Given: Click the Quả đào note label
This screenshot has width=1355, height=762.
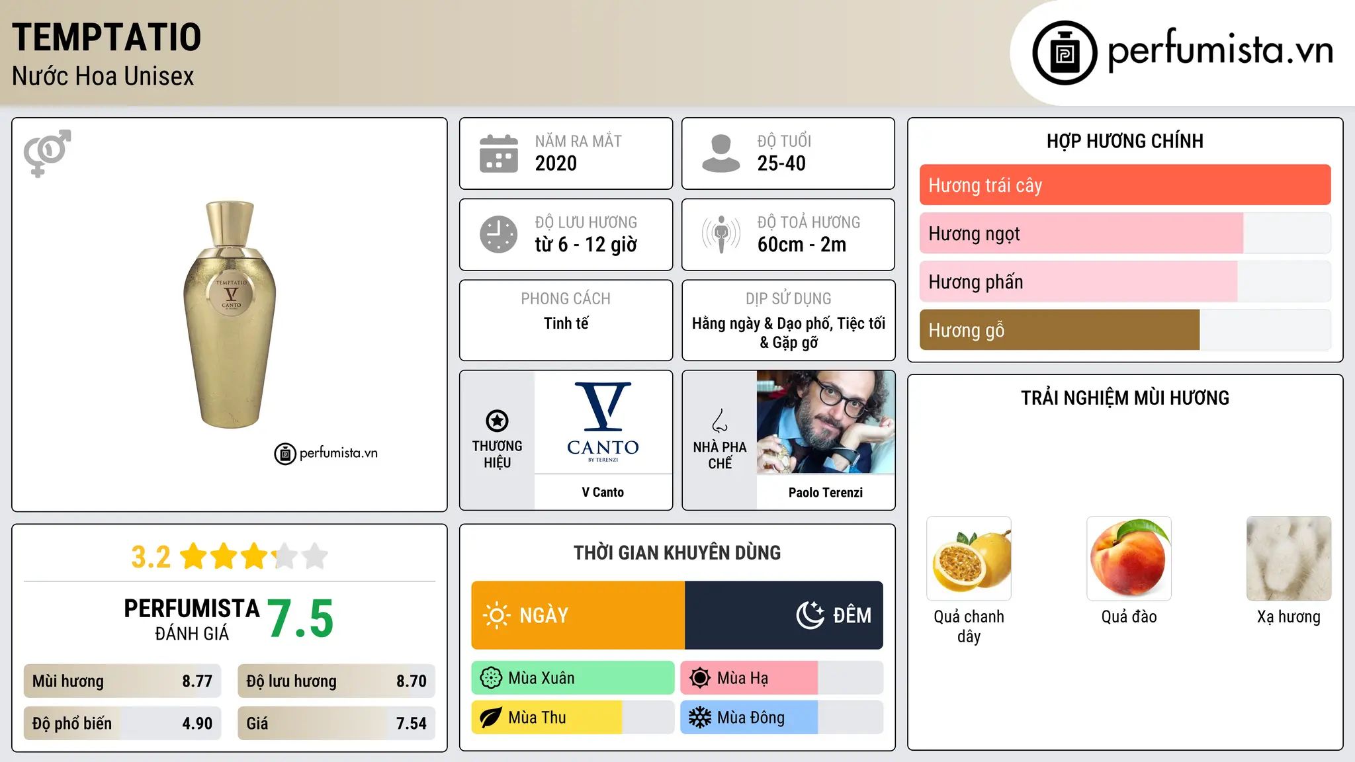Looking at the screenshot, I should 1129,616.
